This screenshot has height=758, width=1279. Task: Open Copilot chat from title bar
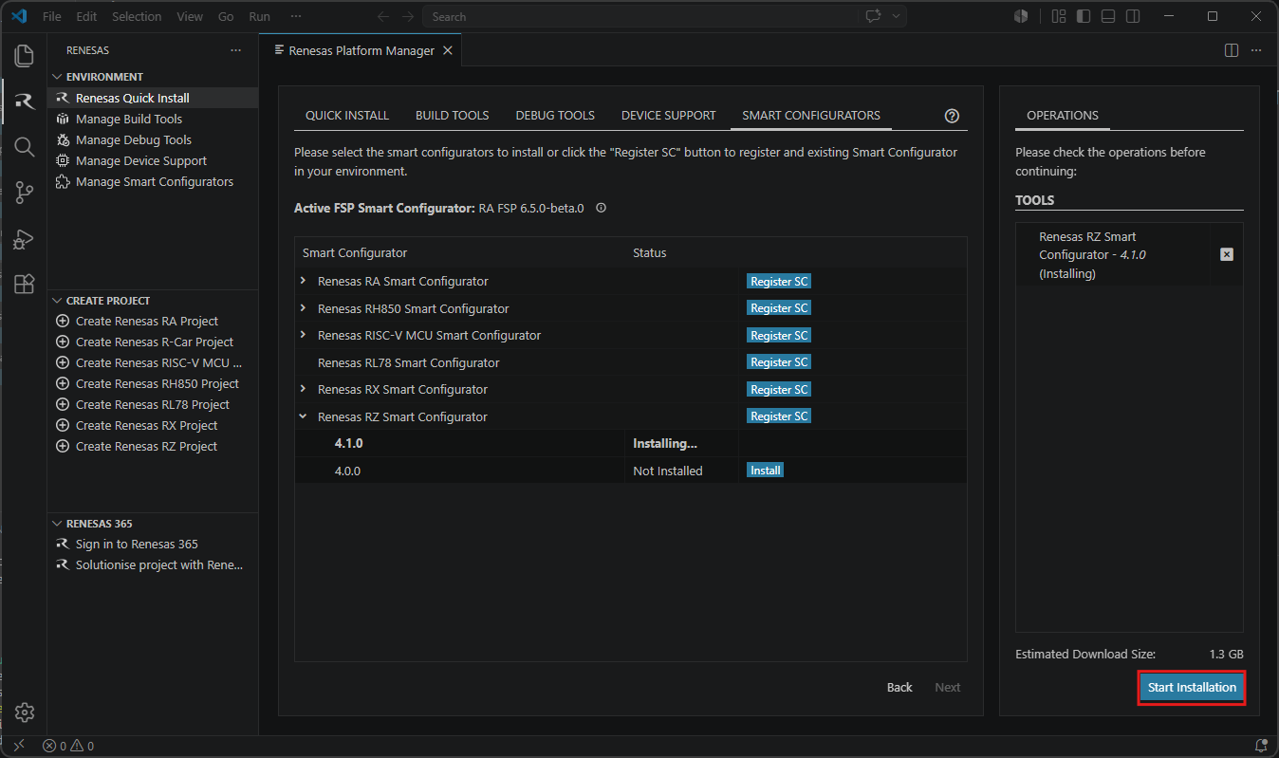point(872,16)
